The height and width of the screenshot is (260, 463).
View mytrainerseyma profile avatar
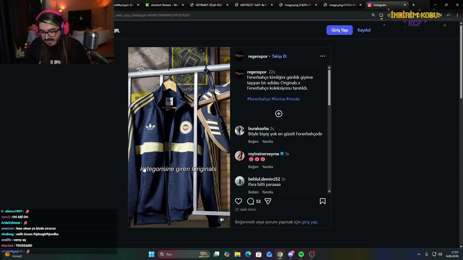(x=239, y=156)
